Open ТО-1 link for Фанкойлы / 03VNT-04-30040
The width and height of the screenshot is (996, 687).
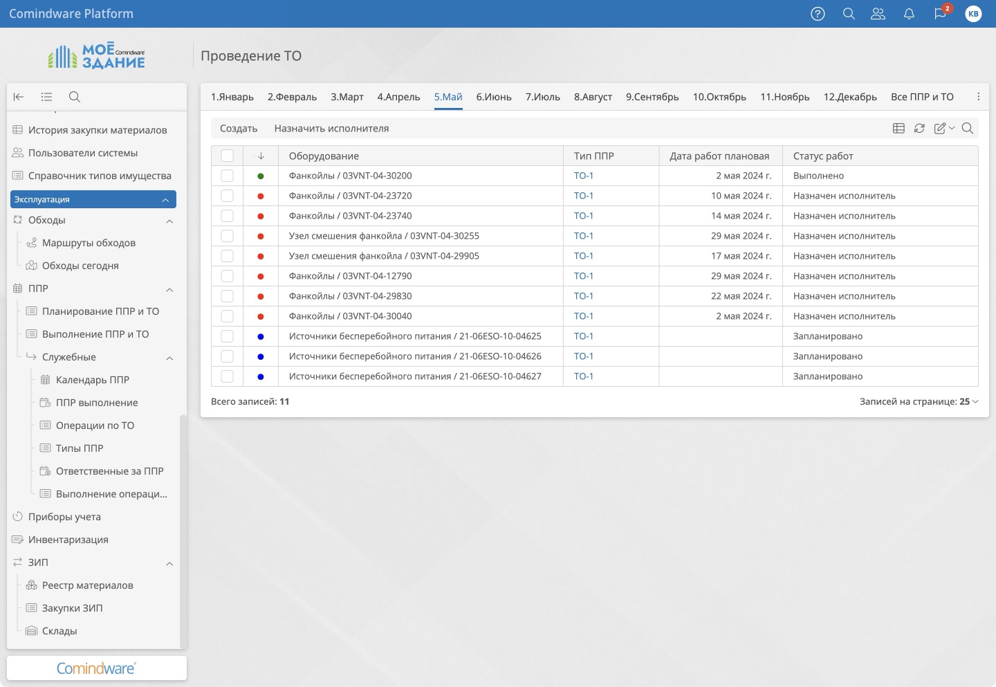point(584,316)
